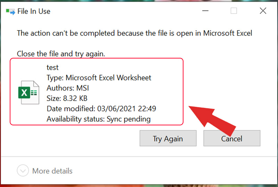
Task: Click the Authors: MSI line
Action: tap(68, 88)
